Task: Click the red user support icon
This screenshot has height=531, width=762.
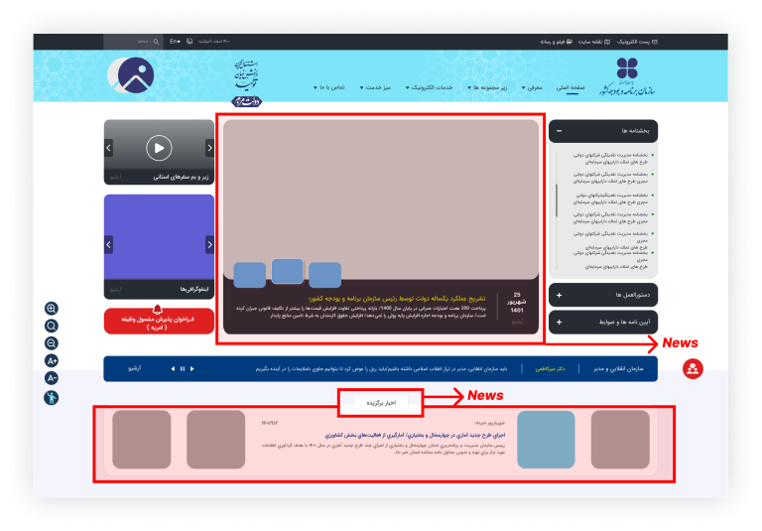Action: coord(693,368)
